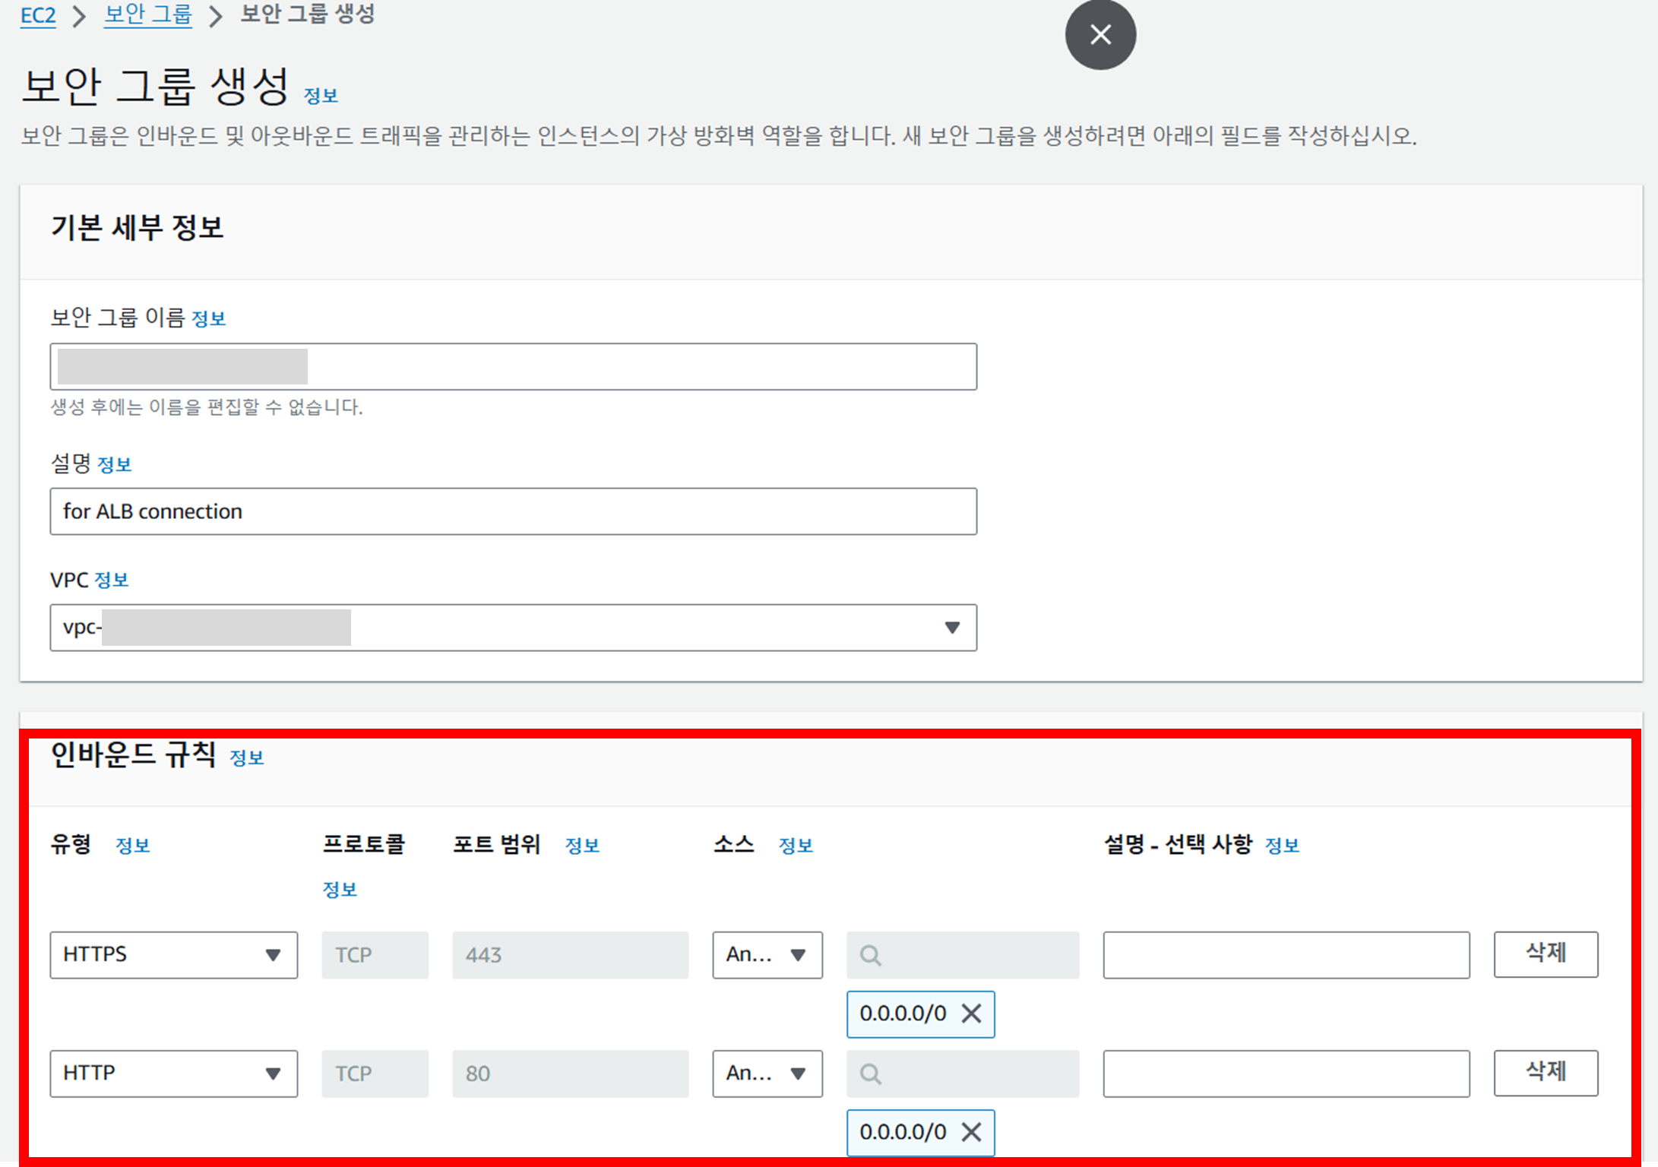1658x1167 pixels.
Task: Expand source type dropdown for HTTP rule
Action: click(767, 1074)
